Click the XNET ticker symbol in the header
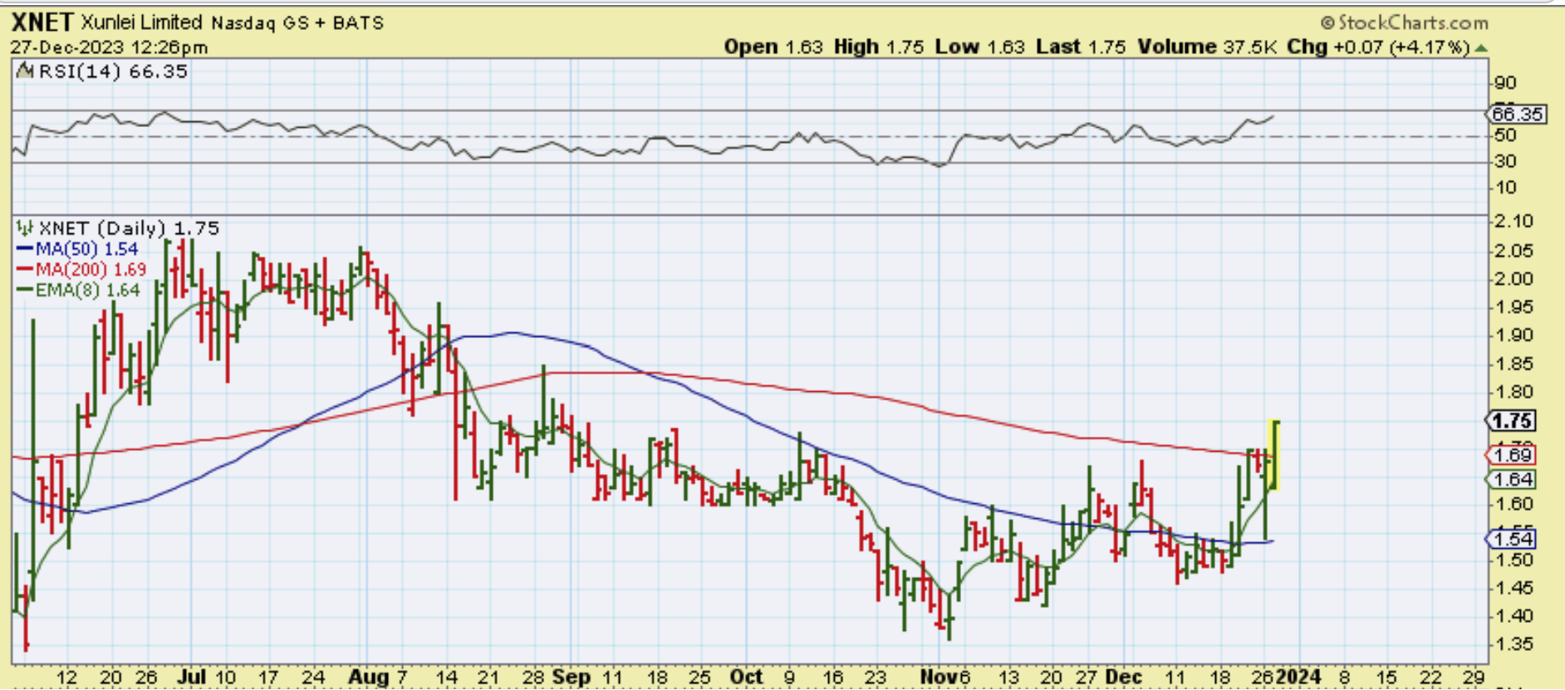The width and height of the screenshot is (1565, 690). [42, 22]
